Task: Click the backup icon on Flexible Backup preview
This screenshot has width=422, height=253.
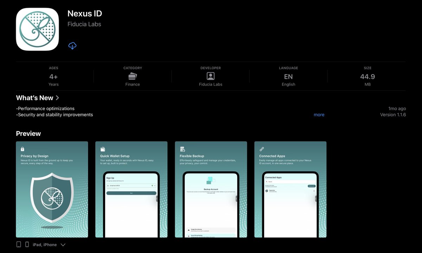Action: pos(182,149)
